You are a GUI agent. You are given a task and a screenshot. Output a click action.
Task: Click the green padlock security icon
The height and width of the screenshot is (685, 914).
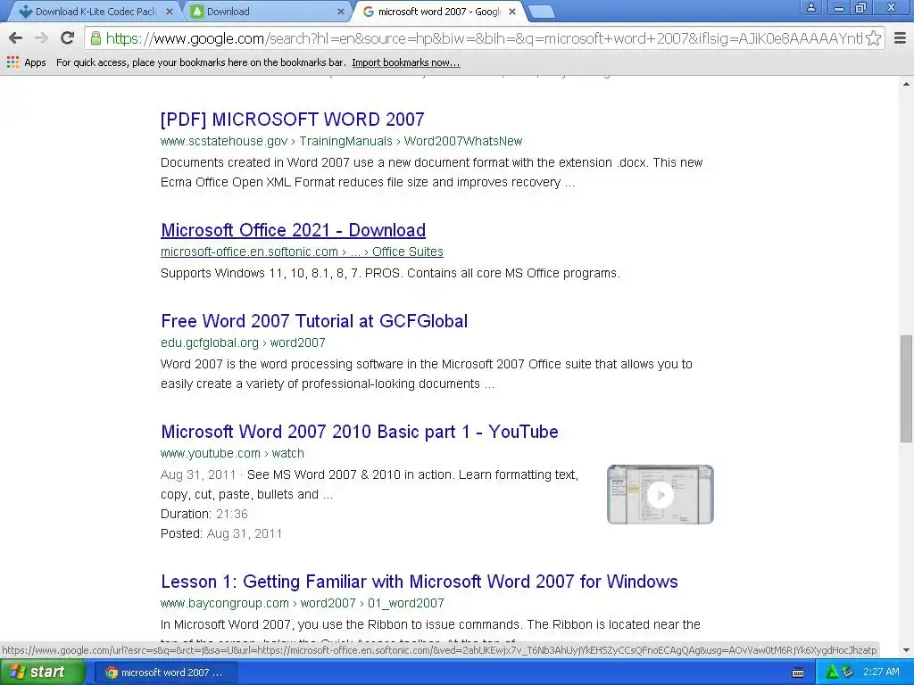[x=96, y=38]
